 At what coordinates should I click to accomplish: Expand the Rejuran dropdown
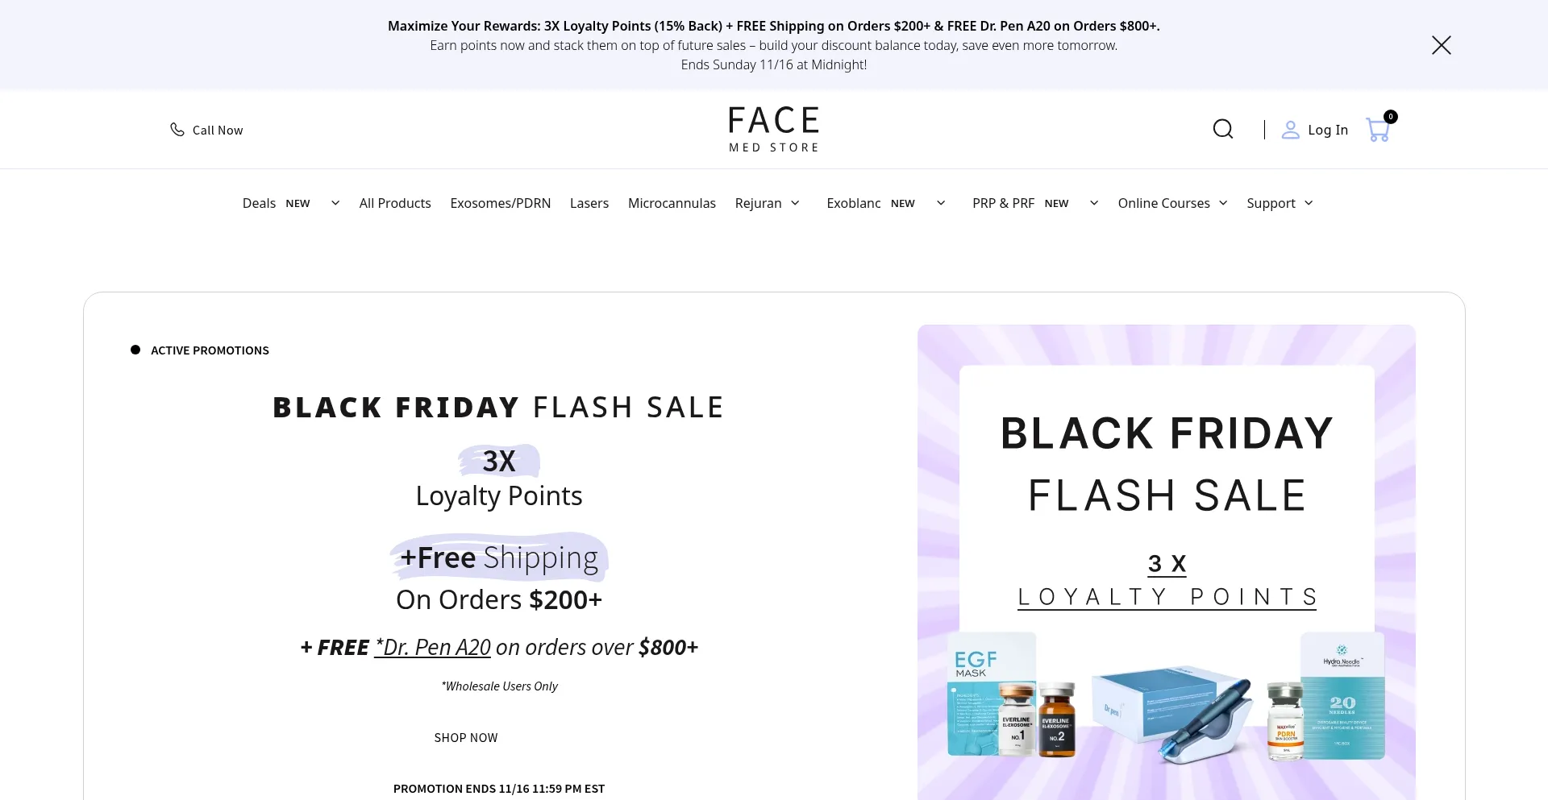click(x=795, y=203)
